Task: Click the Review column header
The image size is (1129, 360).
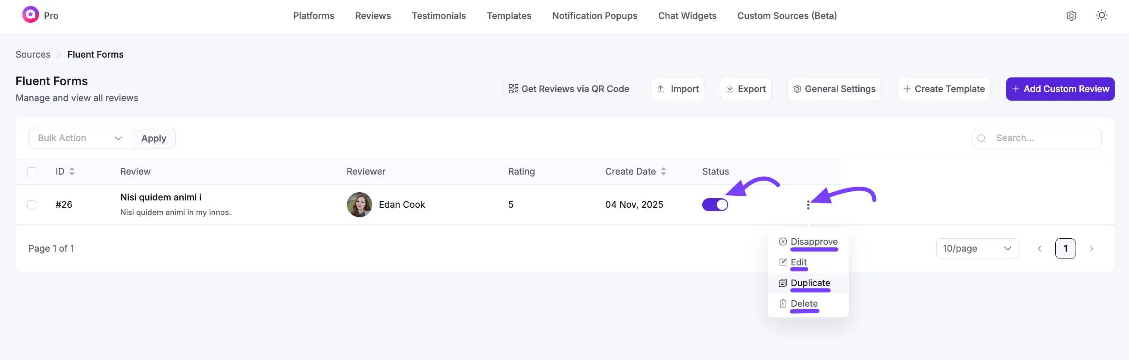Action: (x=135, y=172)
